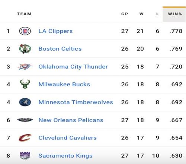186x164 pixels.
Task: Go to Oklahoma City Thunder page
Action: [73, 67]
